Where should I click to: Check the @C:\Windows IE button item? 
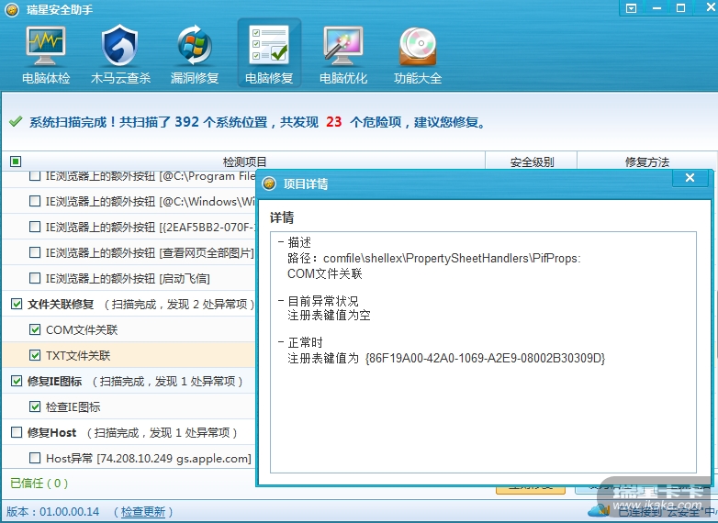34,201
